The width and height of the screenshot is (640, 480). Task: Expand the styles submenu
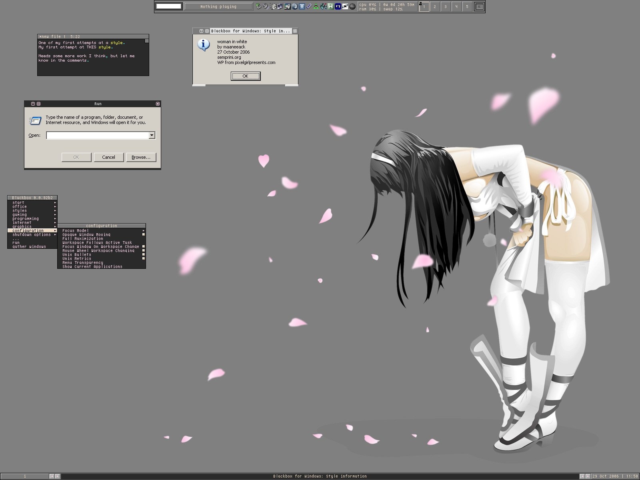coord(32,210)
